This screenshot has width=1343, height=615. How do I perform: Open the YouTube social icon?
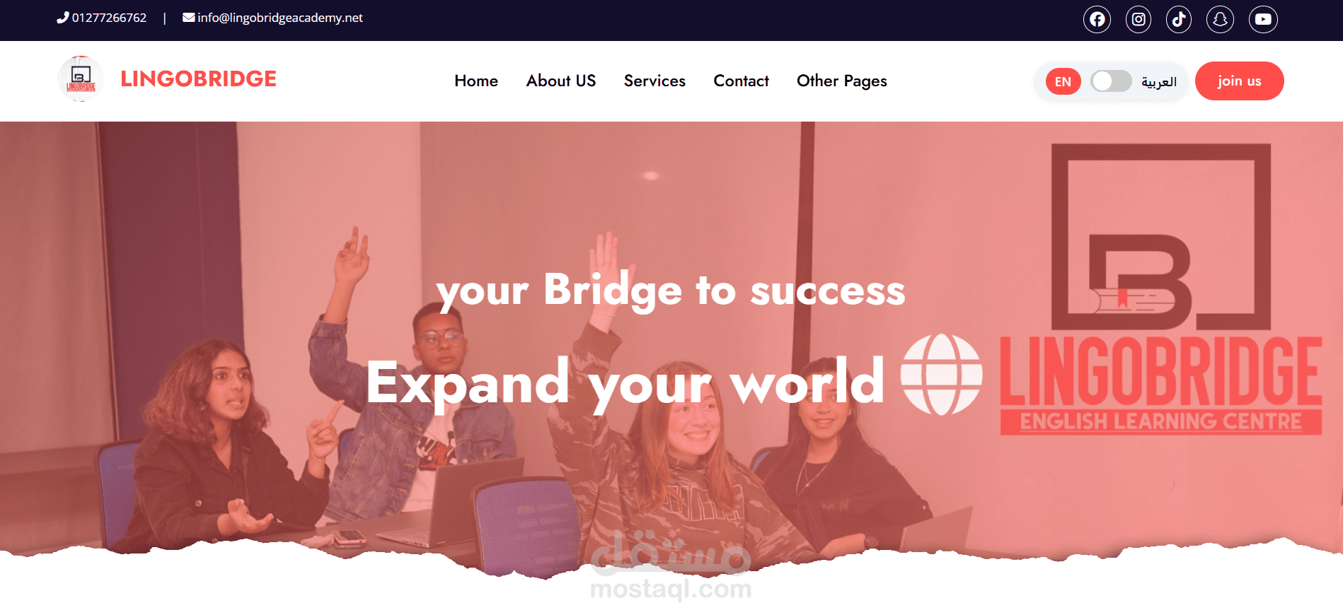point(1263,19)
